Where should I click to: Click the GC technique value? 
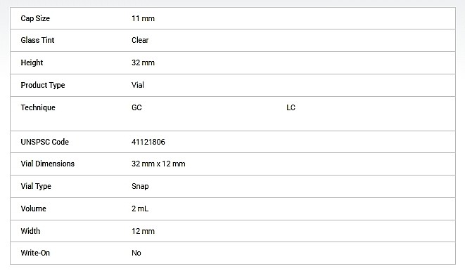[x=136, y=107]
